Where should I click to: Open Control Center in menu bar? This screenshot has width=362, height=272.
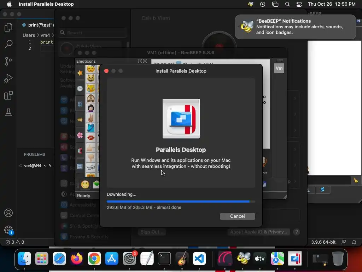299,4
